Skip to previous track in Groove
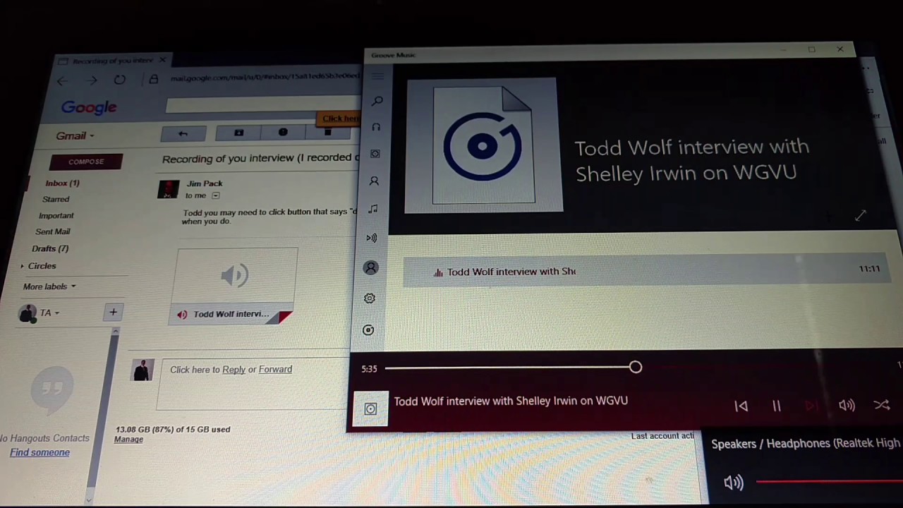903x508 pixels. pyautogui.click(x=741, y=406)
